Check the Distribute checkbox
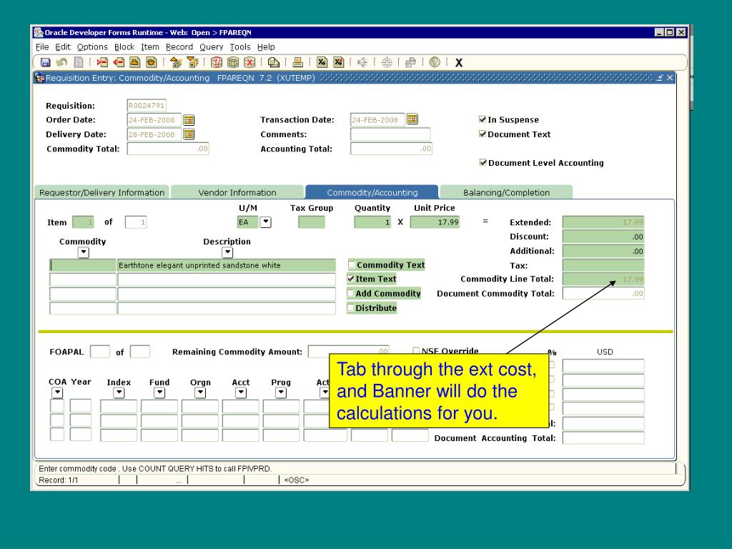This screenshot has width=732, height=549. coord(350,307)
